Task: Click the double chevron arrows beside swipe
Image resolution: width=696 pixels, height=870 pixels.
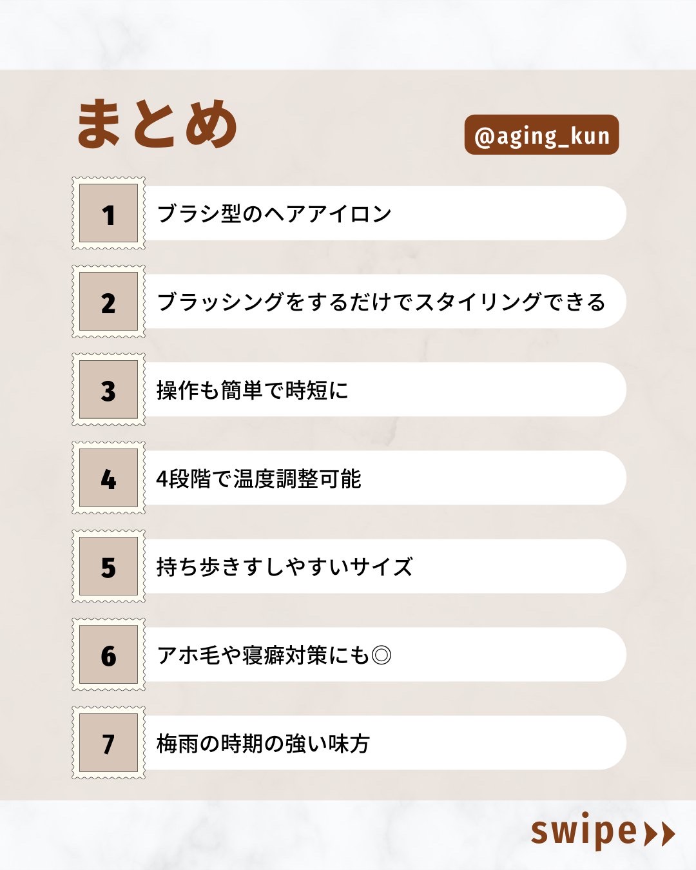Action: [x=659, y=833]
